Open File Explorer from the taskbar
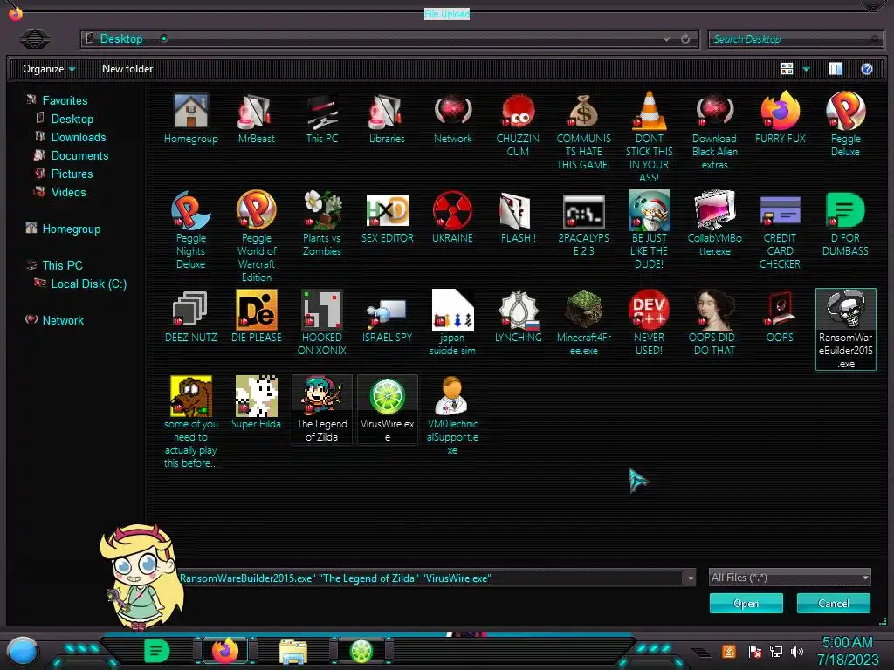This screenshot has width=894, height=670. tap(293, 652)
